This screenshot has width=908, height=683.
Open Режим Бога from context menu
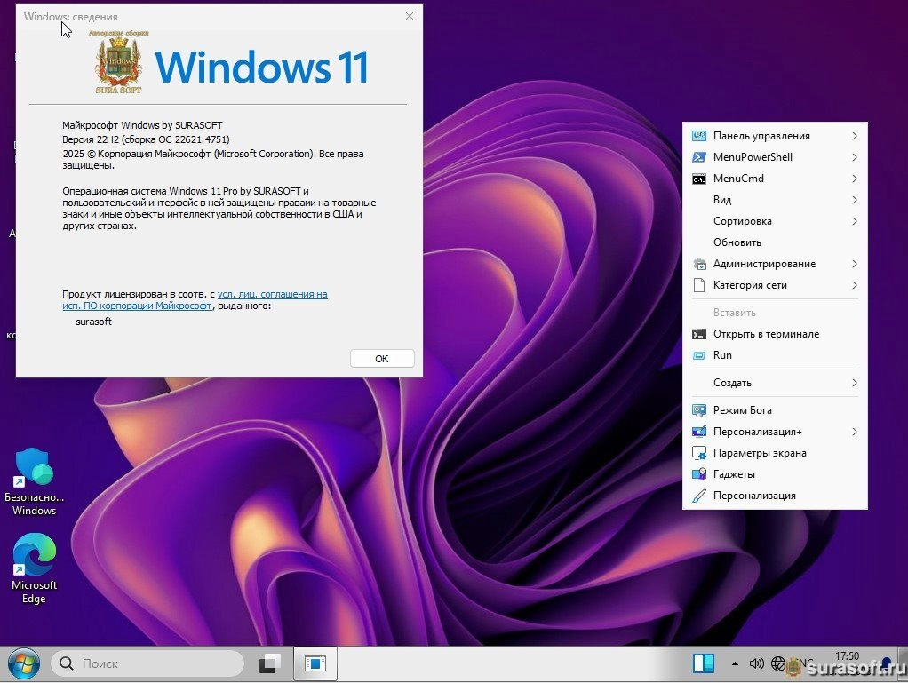[742, 410]
